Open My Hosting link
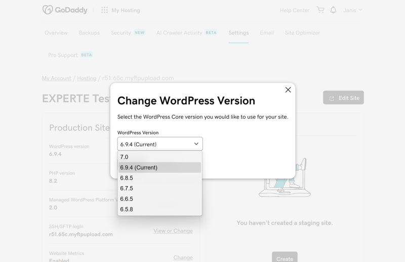Screen dimensions: 405x262 pyautogui.click(x=126, y=10)
